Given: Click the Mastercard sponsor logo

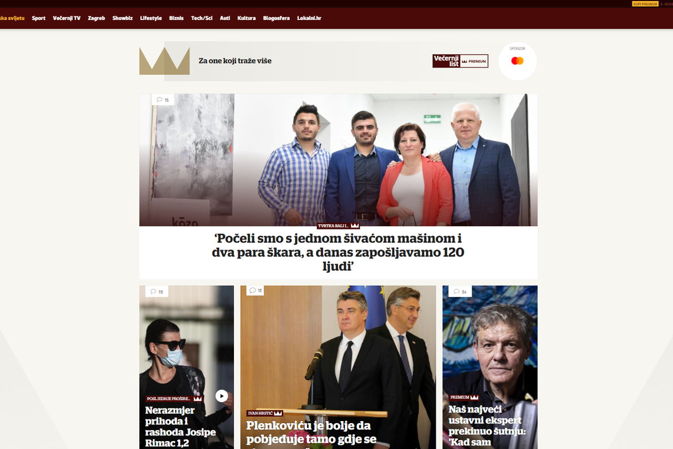Looking at the screenshot, I should pos(517,61).
